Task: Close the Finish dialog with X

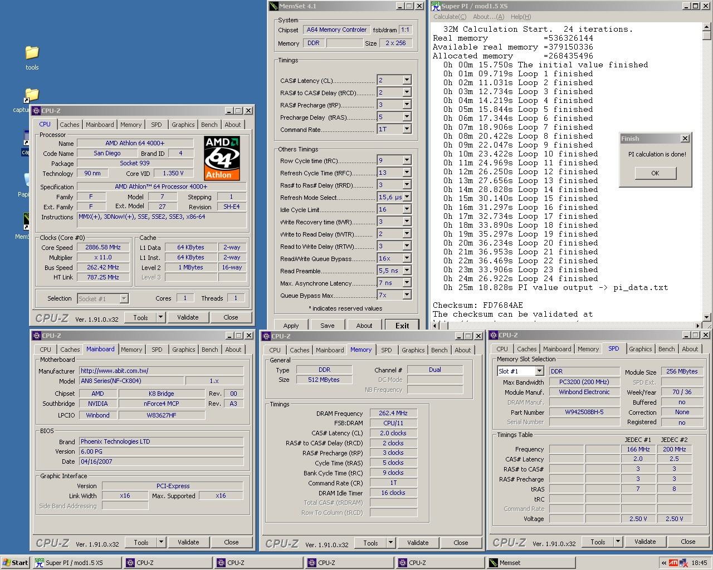Action: coord(685,139)
